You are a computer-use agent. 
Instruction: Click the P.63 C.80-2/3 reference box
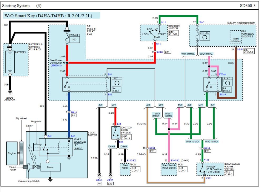click(x=249, y=51)
